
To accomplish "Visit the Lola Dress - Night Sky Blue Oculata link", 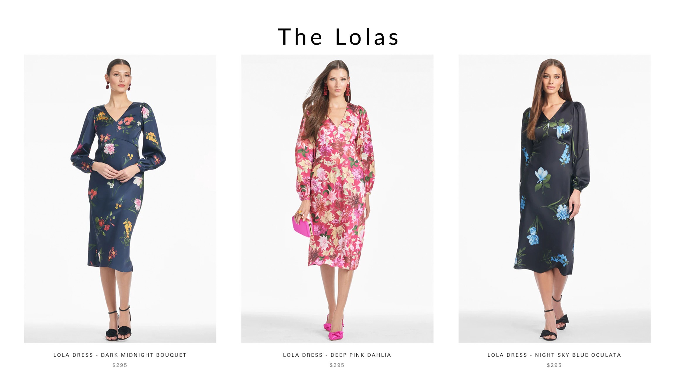I will [554, 355].
